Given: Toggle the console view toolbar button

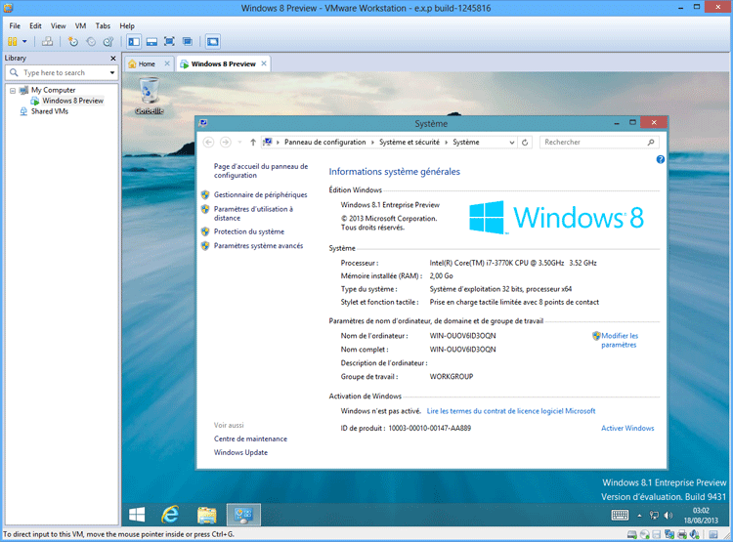Looking at the screenshot, I should pos(213,42).
